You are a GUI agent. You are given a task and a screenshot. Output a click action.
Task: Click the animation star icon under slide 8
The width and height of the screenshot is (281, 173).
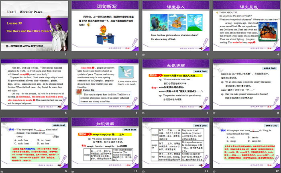point(214,113)
